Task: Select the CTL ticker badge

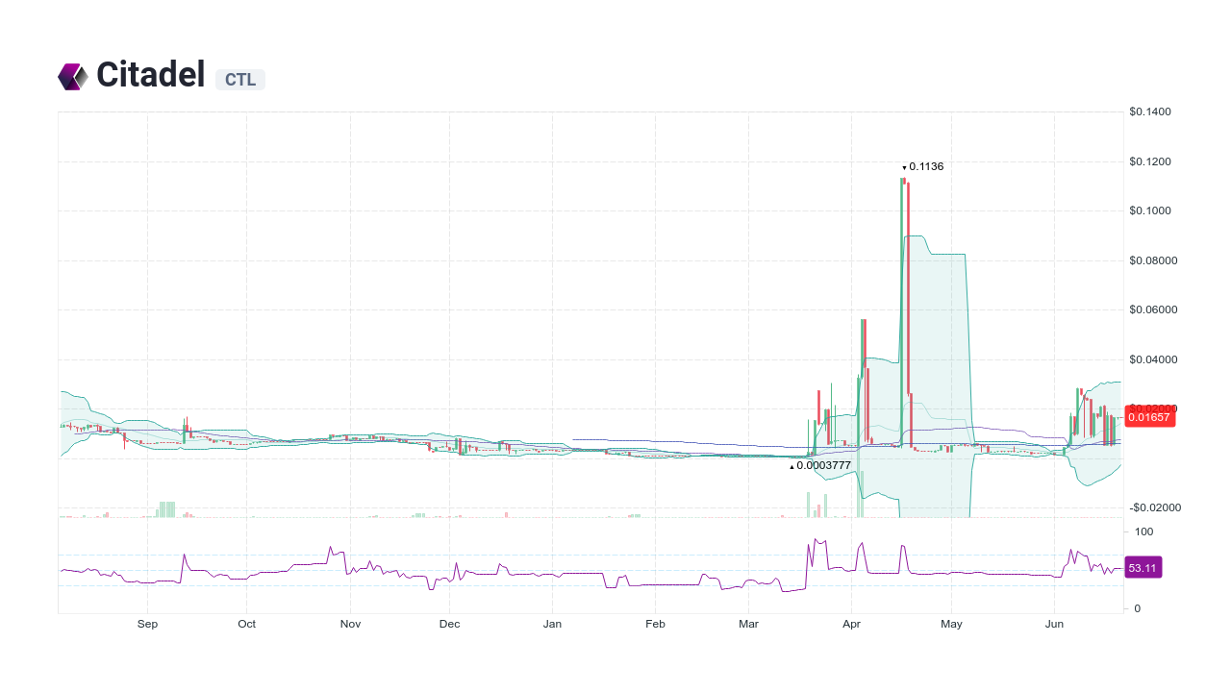Action: [240, 80]
